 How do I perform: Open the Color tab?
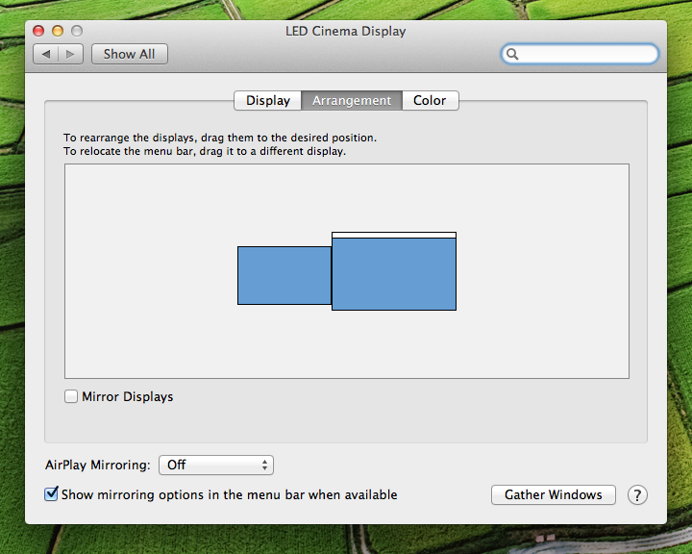click(x=430, y=100)
